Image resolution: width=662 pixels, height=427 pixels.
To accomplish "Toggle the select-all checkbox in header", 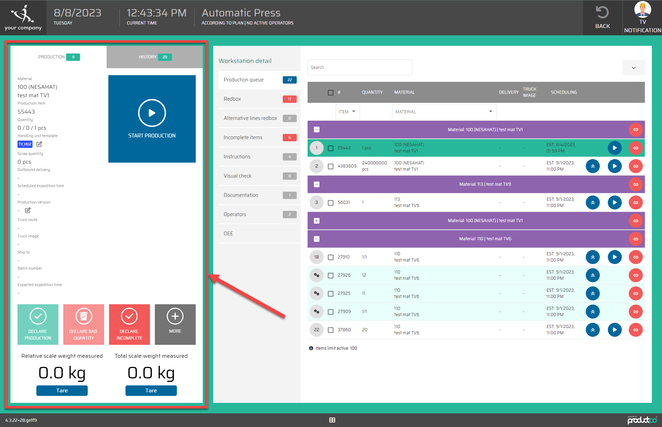I will (331, 92).
